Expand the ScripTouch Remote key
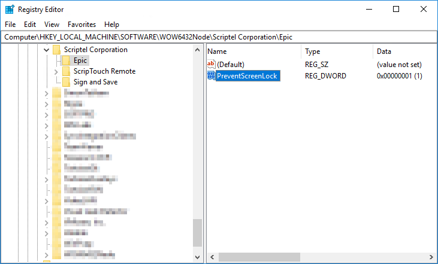438x264 pixels. (56, 72)
